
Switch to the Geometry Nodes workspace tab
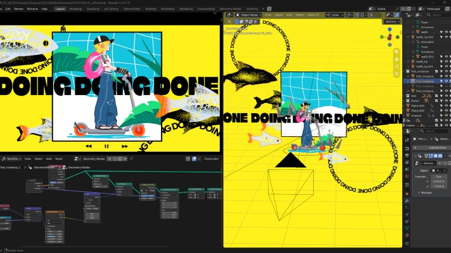[231, 9]
